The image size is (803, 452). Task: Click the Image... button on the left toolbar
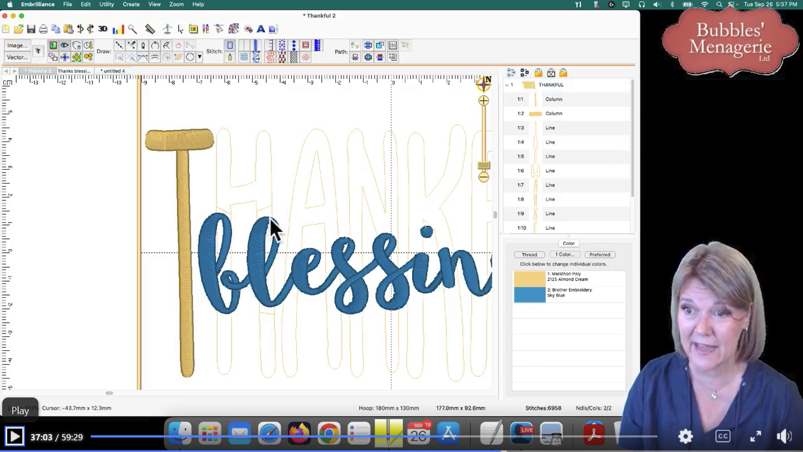[x=16, y=45]
